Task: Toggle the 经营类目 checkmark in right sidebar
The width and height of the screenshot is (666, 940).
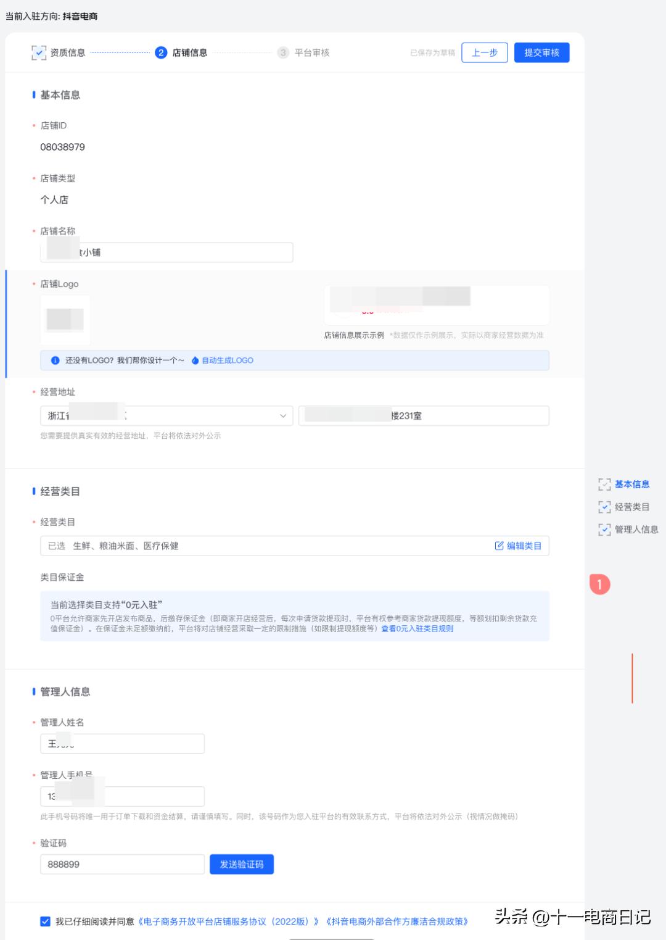Action: pos(603,507)
